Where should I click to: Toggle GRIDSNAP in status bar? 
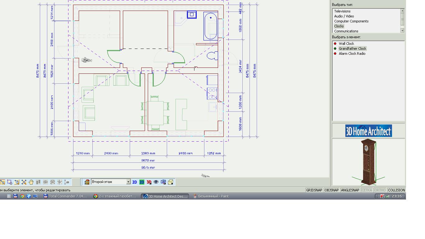314,190
